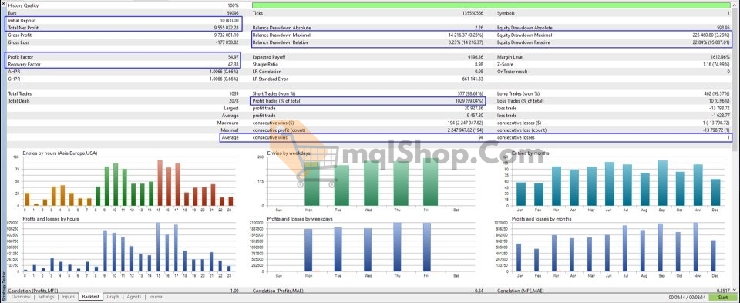This screenshot has width=740, height=303.
Task: Close the Strategy Tester panel
Action: click(2, 3)
